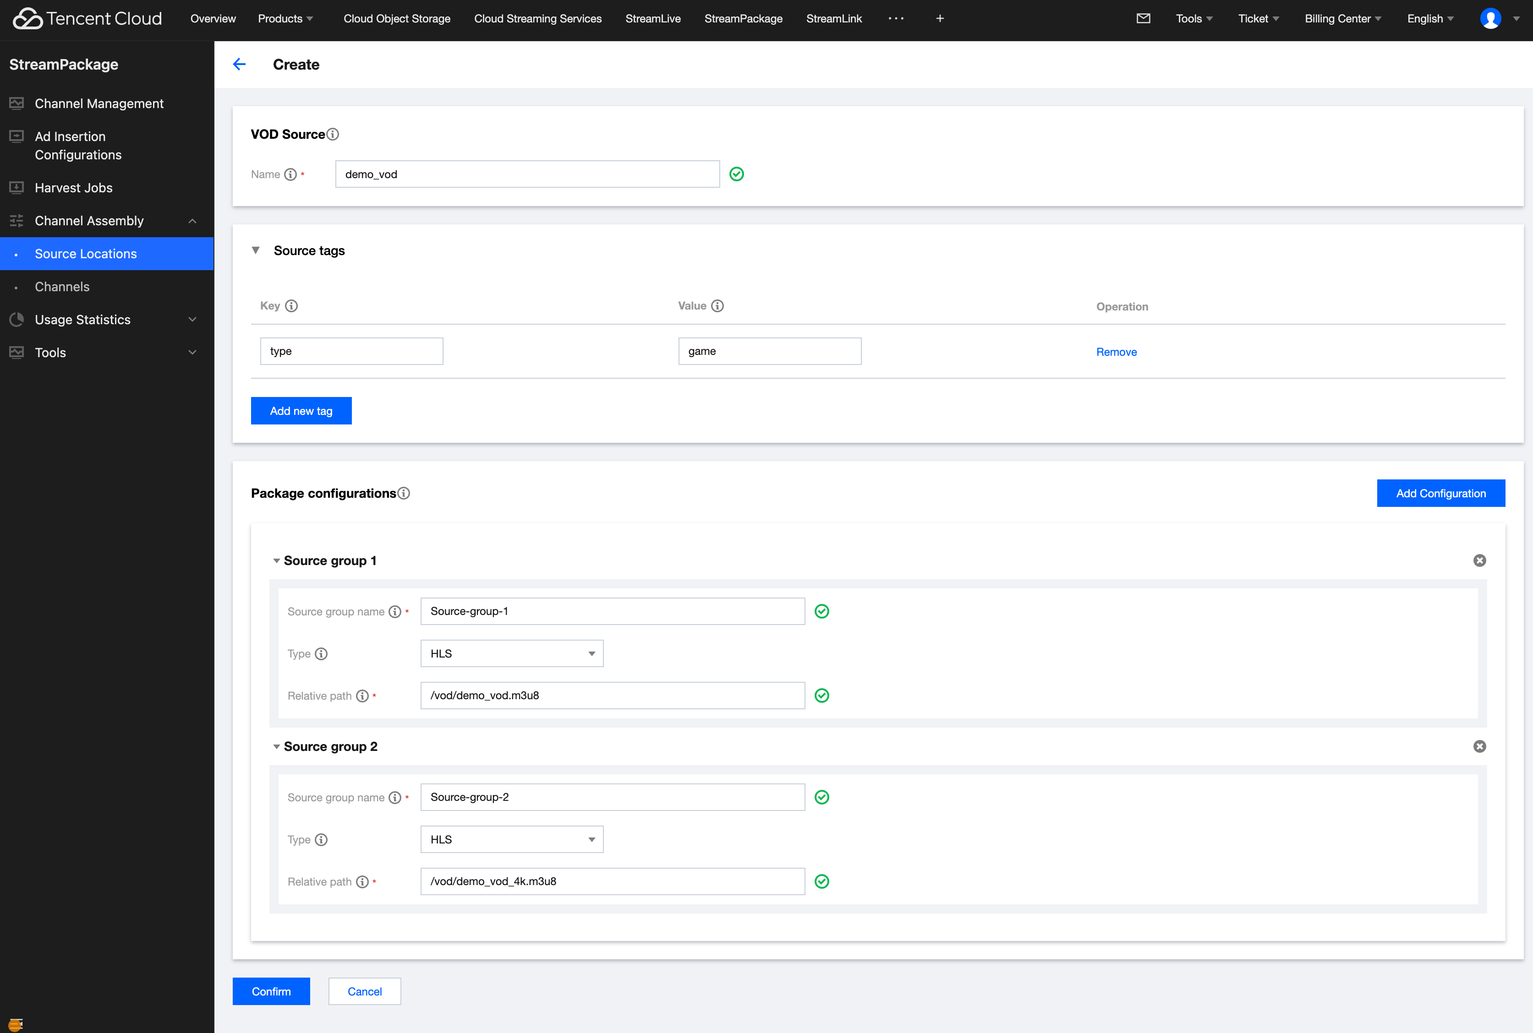This screenshot has height=1033, width=1533.
Task: Click the Package configurations info icon
Action: coord(404,494)
